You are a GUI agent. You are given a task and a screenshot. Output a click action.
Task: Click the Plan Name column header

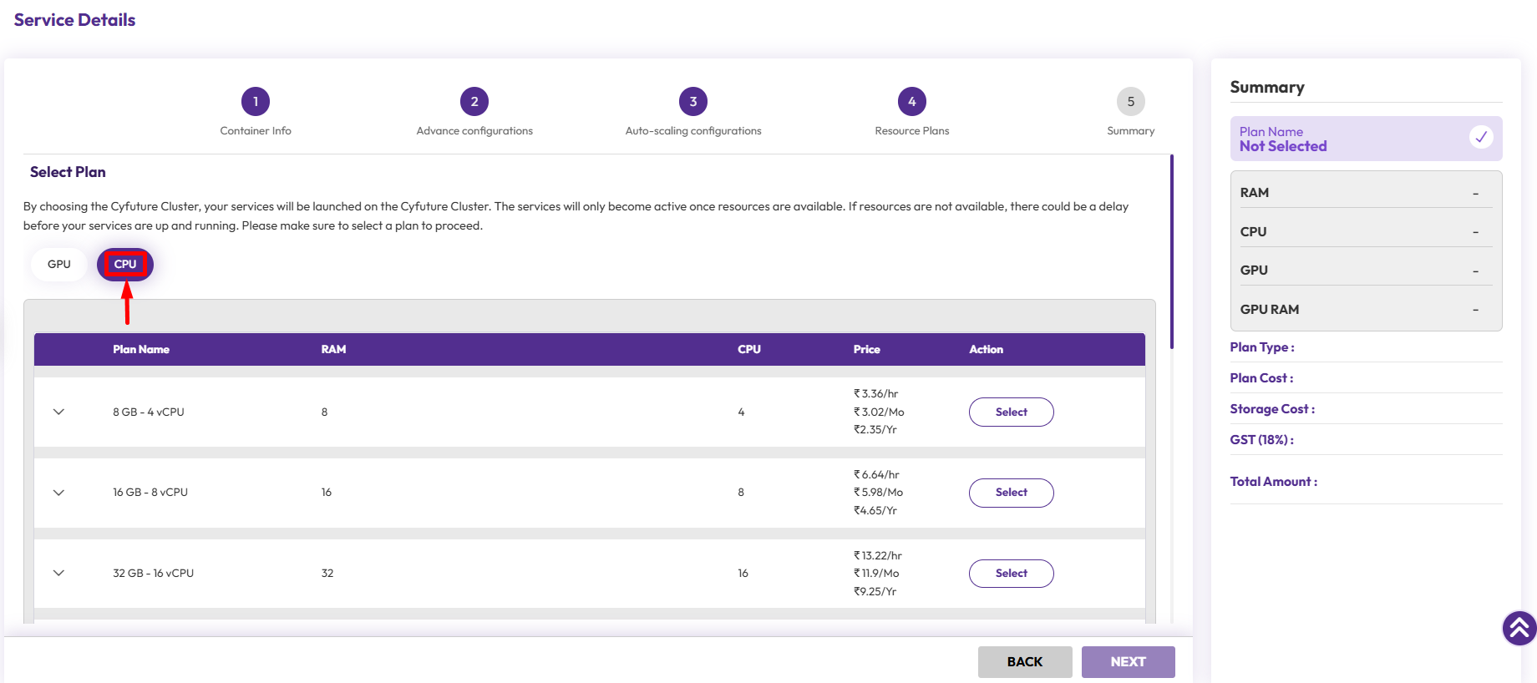[x=141, y=350]
